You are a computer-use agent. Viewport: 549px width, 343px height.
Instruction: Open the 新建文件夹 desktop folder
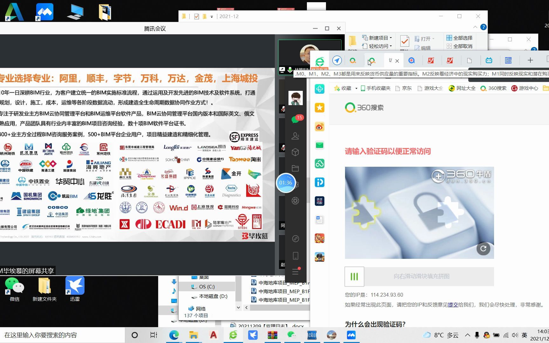(x=44, y=289)
